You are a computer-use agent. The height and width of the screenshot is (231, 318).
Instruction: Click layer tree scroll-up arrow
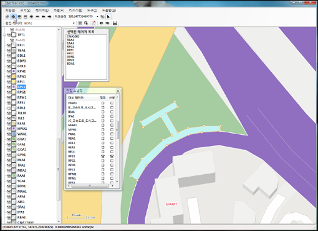[x=59, y=30]
